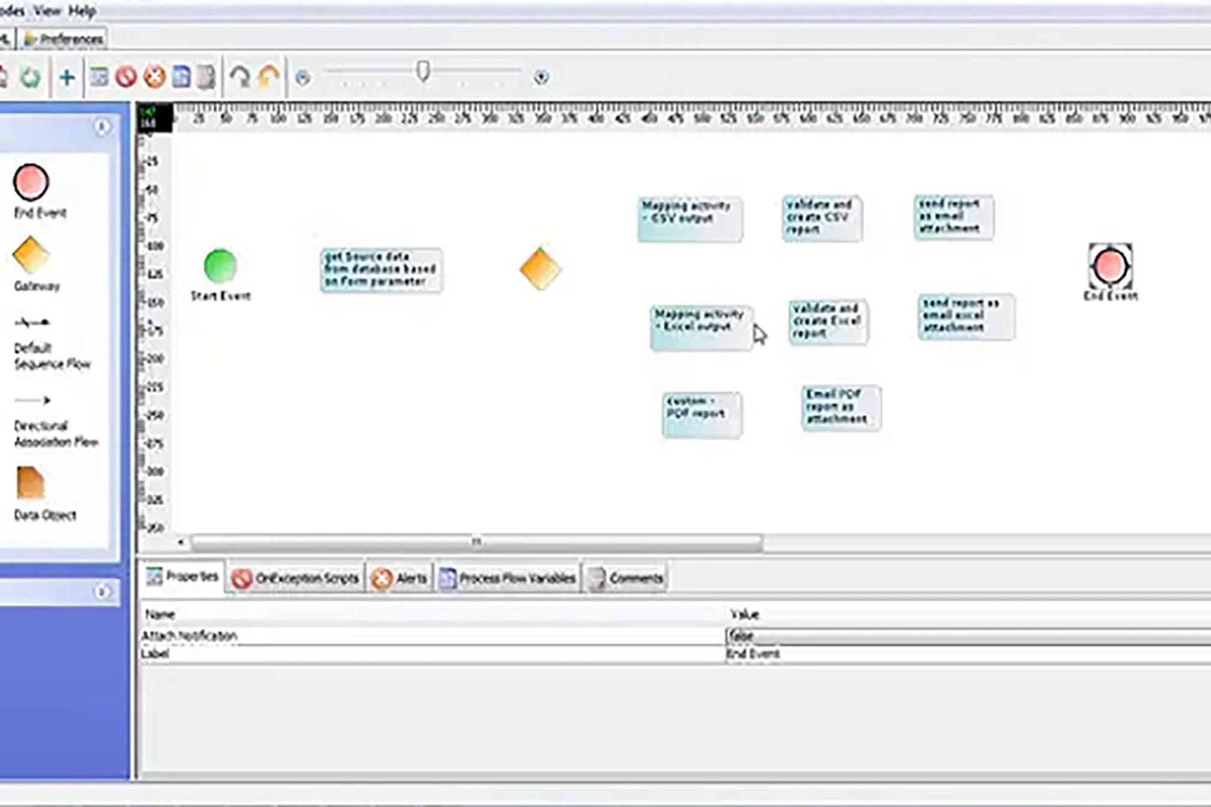Open Attach Notification false value dropdown
1211x807 pixels.
(x=967, y=635)
